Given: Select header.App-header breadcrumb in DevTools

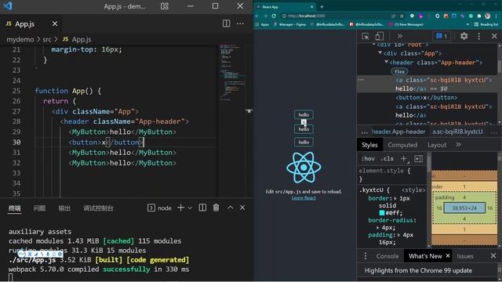Looking at the screenshot, I should pyautogui.click(x=398, y=132).
